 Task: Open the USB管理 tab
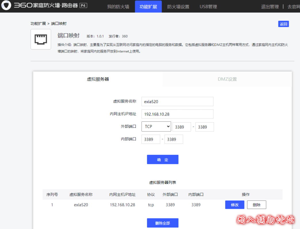pyautogui.click(x=208, y=7)
